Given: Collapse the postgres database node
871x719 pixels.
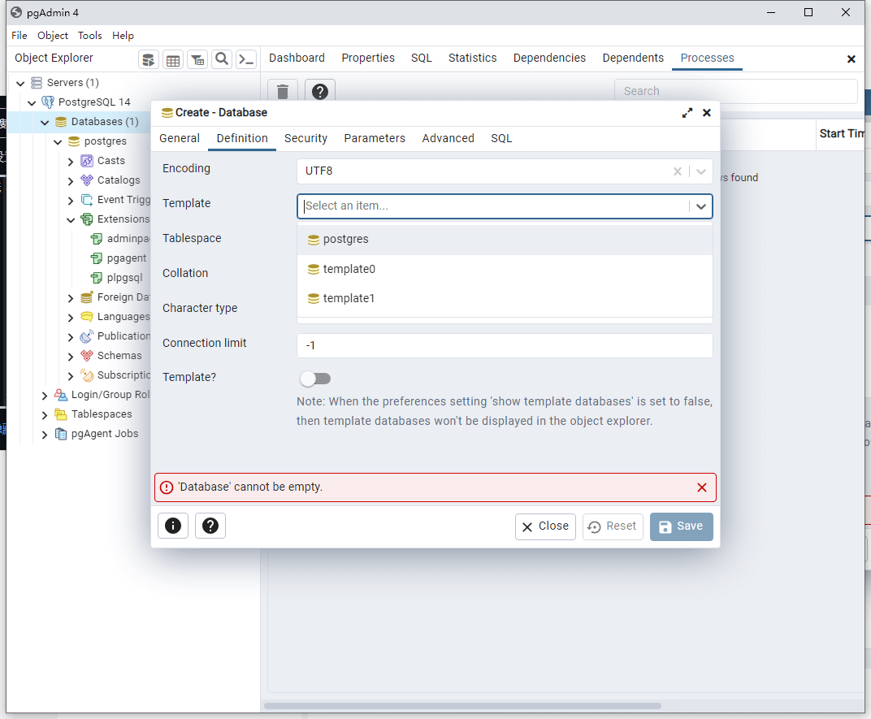Looking at the screenshot, I should click(58, 141).
